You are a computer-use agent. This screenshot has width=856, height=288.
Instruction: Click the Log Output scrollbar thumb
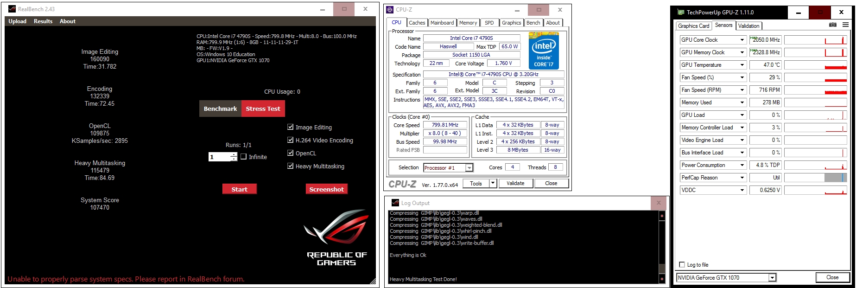coord(662,269)
